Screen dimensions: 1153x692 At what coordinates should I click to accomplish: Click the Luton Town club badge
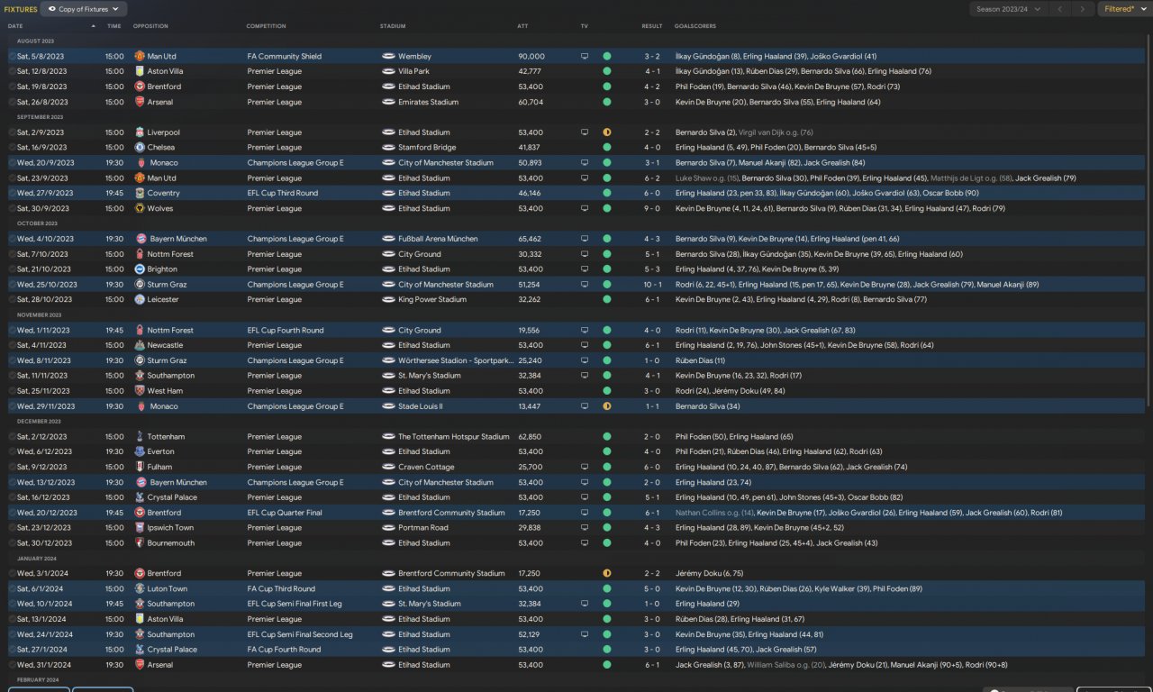[140, 588]
